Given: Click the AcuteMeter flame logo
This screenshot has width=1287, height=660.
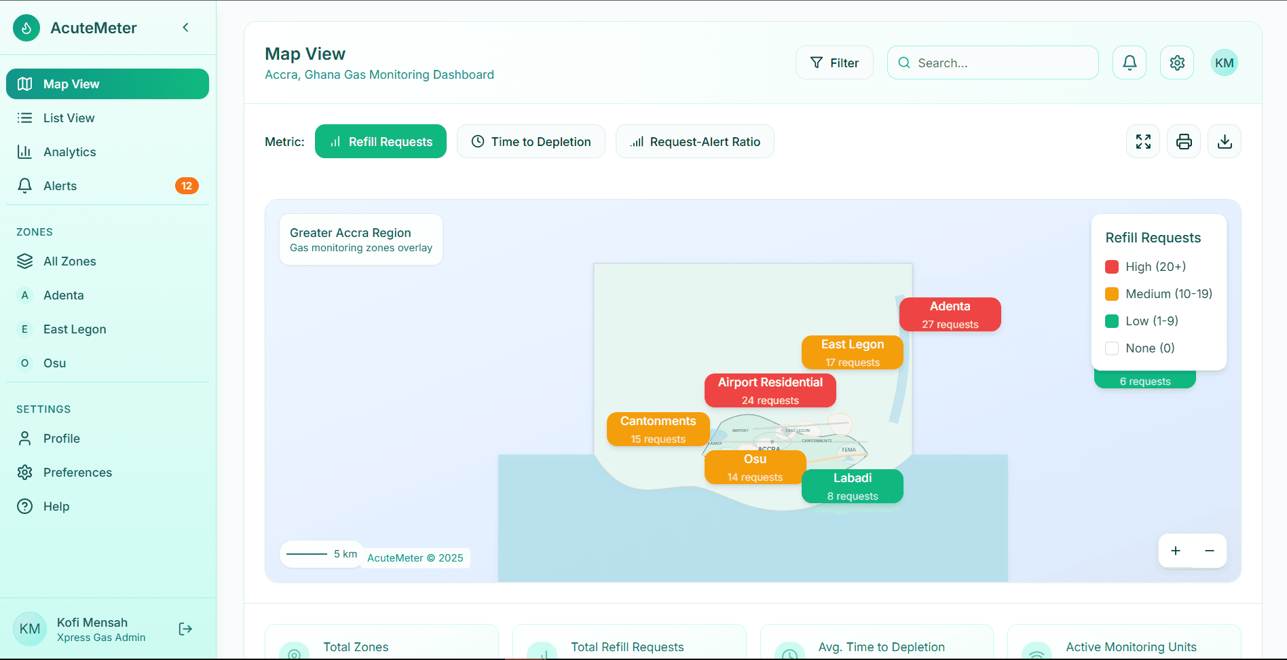Looking at the screenshot, I should 26,28.
